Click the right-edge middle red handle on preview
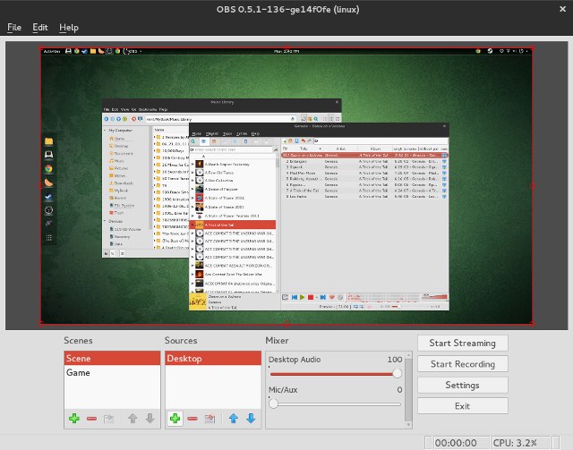This screenshot has height=450, width=573. [533, 186]
